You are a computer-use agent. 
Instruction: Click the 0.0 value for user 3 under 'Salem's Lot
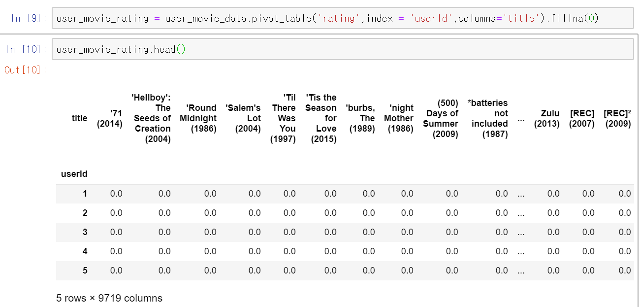click(x=255, y=232)
